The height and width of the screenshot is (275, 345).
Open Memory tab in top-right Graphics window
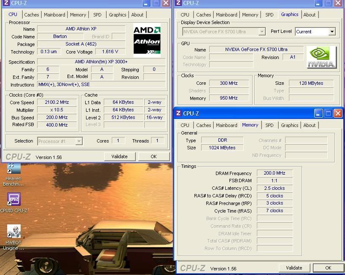coord(250,15)
